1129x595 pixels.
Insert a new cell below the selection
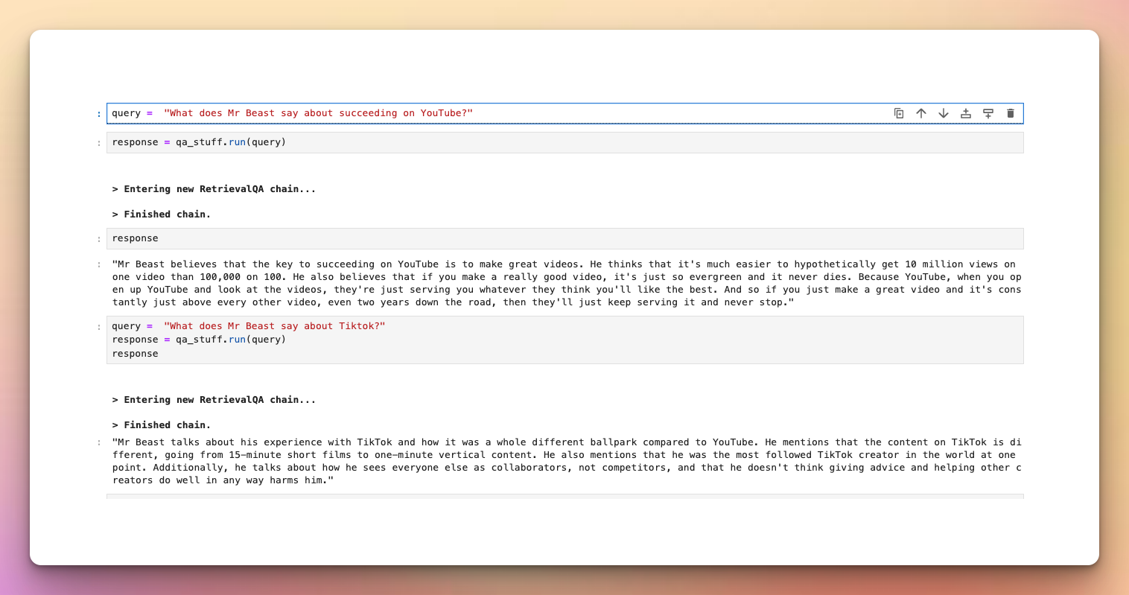988,113
